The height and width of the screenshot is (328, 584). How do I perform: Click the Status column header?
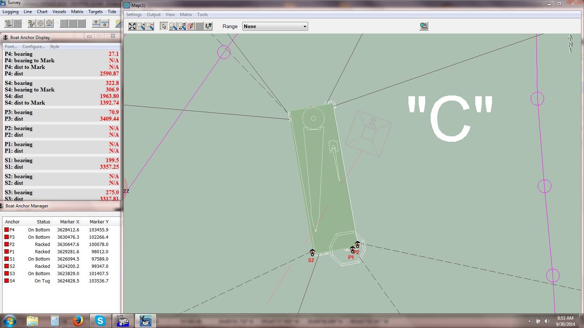[43, 222]
